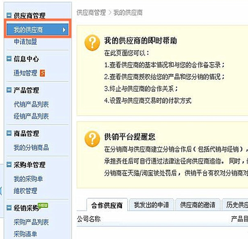Viewport: 248px width, 239px height.
Task: Open the 申请加盟 link
Action: tap(25, 41)
